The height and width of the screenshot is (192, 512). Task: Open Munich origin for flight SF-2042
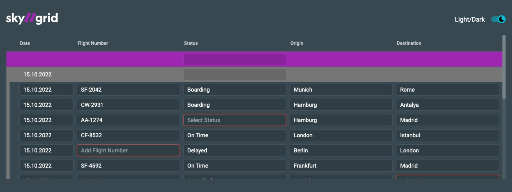click(x=341, y=90)
